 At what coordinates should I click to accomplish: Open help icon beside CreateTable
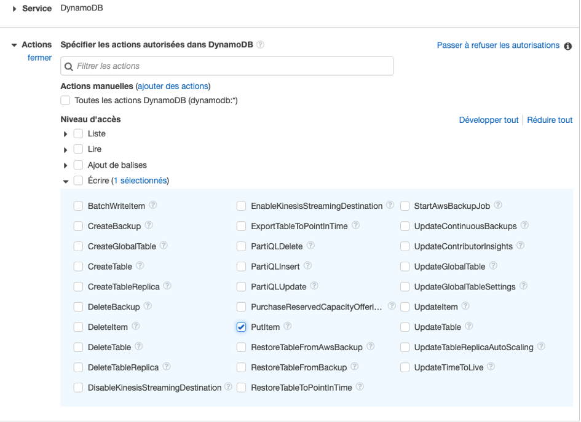coord(140,265)
